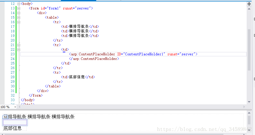Click the closing div tag on line 31
This screenshot has height=135, width=255.
43,91
